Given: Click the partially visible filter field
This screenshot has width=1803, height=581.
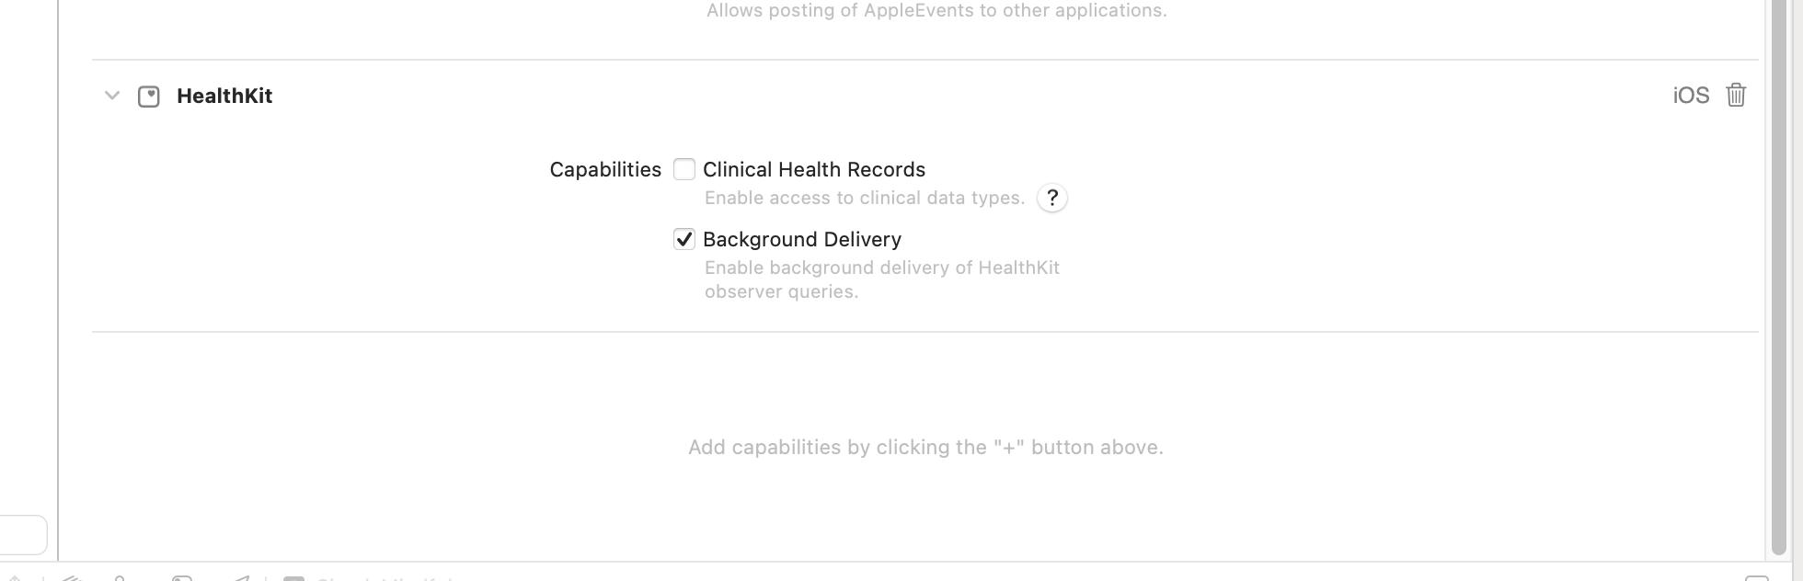Looking at the screenshot, I should click(23, 535).
